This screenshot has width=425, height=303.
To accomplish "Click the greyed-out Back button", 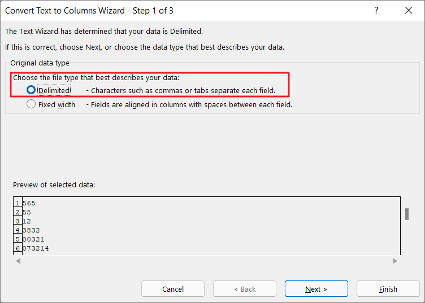I will click(x=245, y=289).
